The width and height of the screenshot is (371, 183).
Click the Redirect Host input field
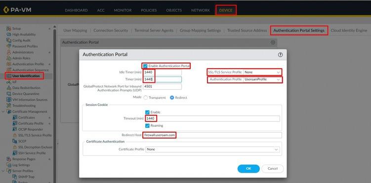212,135
